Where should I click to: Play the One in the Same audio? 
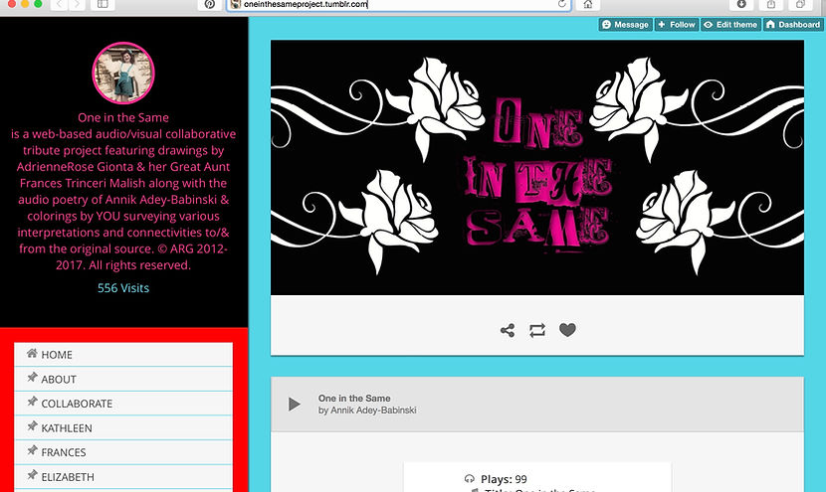(x=294, y=405)
